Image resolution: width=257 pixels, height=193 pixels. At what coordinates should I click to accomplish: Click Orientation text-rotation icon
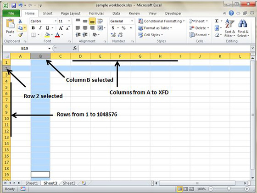coord(95,35)
